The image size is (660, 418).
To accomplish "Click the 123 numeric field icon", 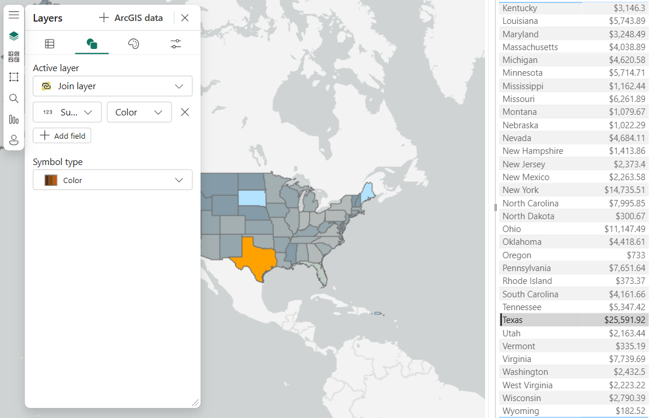I will click(x=48, y=112).
